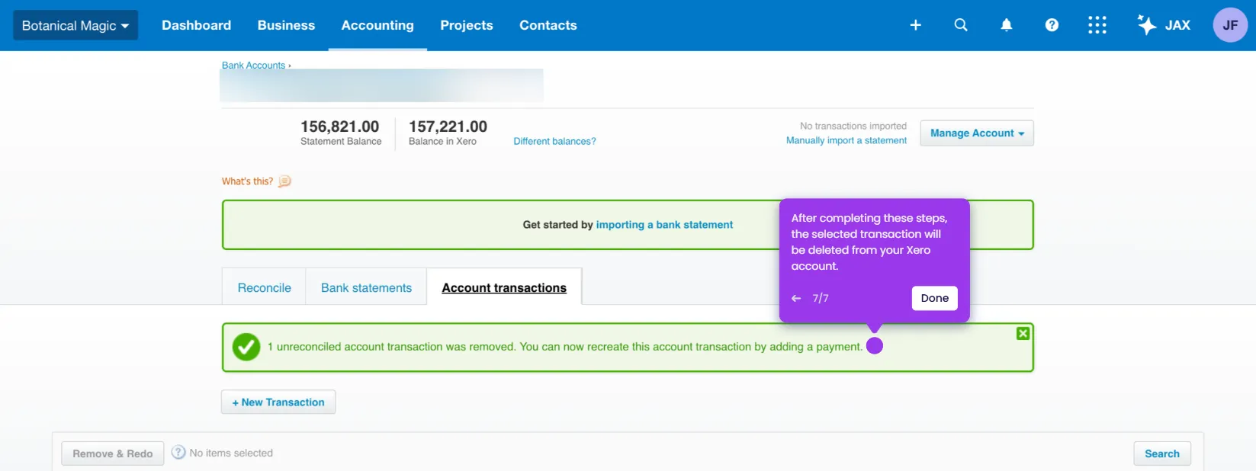1256x471 pixels.
Task: Click the purple tour hotspot dot
Action: (875, 346)
